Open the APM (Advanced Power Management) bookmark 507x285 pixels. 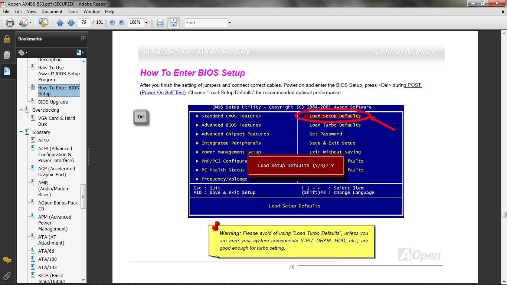55,223
